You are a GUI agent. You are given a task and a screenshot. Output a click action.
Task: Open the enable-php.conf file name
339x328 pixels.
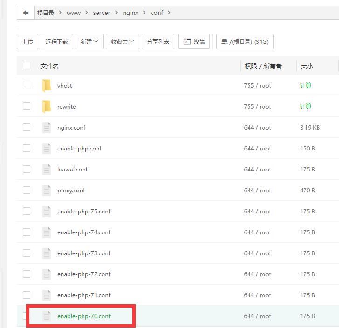click(79, 149)
